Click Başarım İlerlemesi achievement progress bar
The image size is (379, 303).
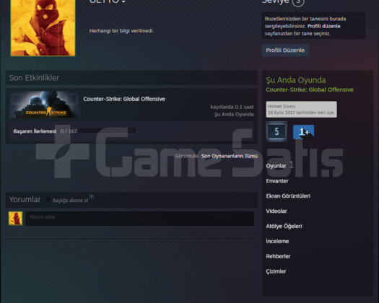(107, 131)
